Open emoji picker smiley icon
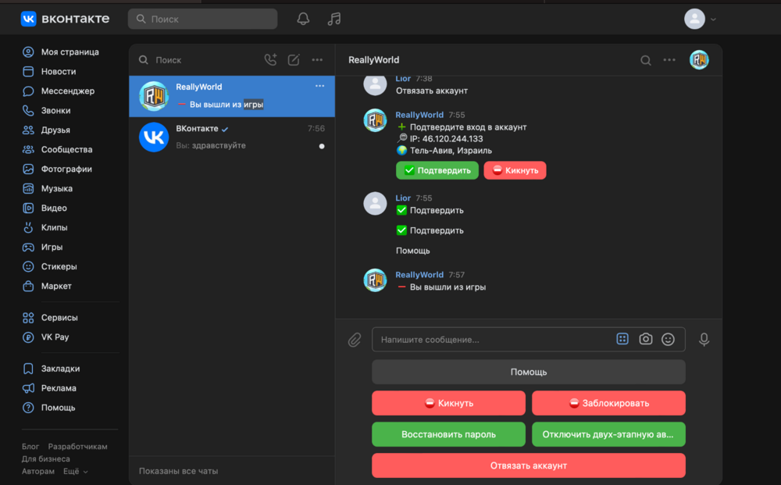The height and width of the screenshot is (485, 781). 668,339
